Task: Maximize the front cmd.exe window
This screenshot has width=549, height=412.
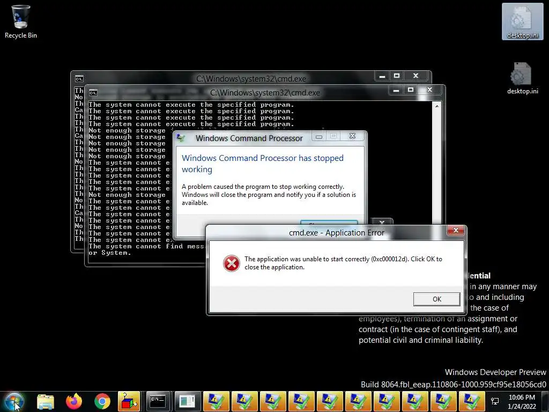Action: click(x=410, y=90)
